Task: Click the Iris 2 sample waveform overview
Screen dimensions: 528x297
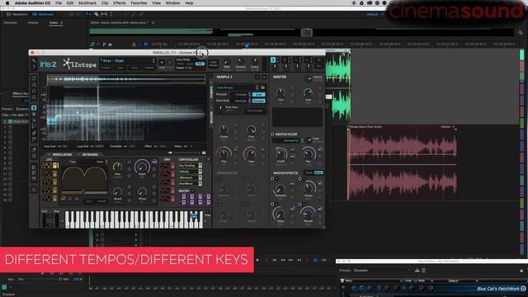Action: click(126, 79)
